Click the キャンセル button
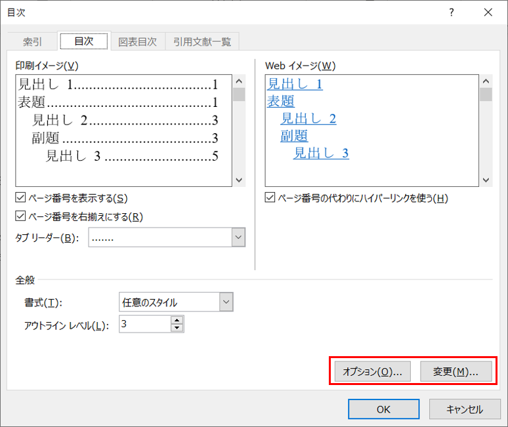Screen dimensions: 508x427 click(465, 409)
